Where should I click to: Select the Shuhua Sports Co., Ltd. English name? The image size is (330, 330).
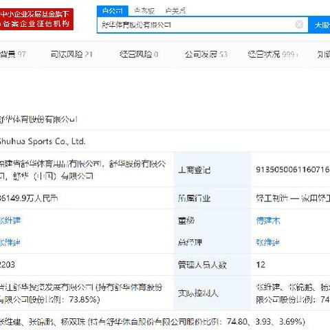click(x=43, y=141)
